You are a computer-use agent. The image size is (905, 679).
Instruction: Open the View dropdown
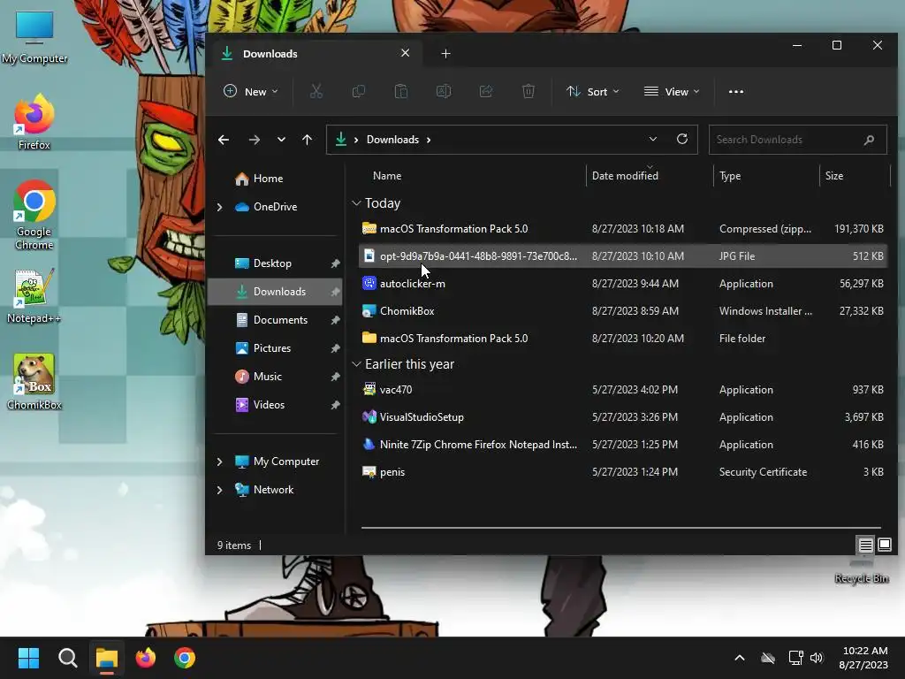pos(672,91)
